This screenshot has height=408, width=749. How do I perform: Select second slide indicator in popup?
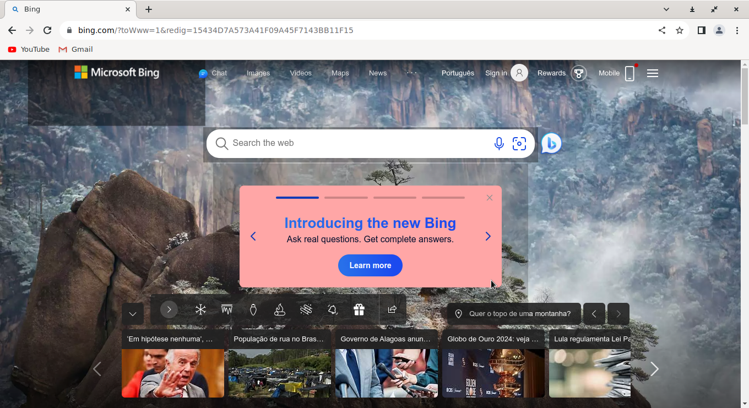(346, 197)
